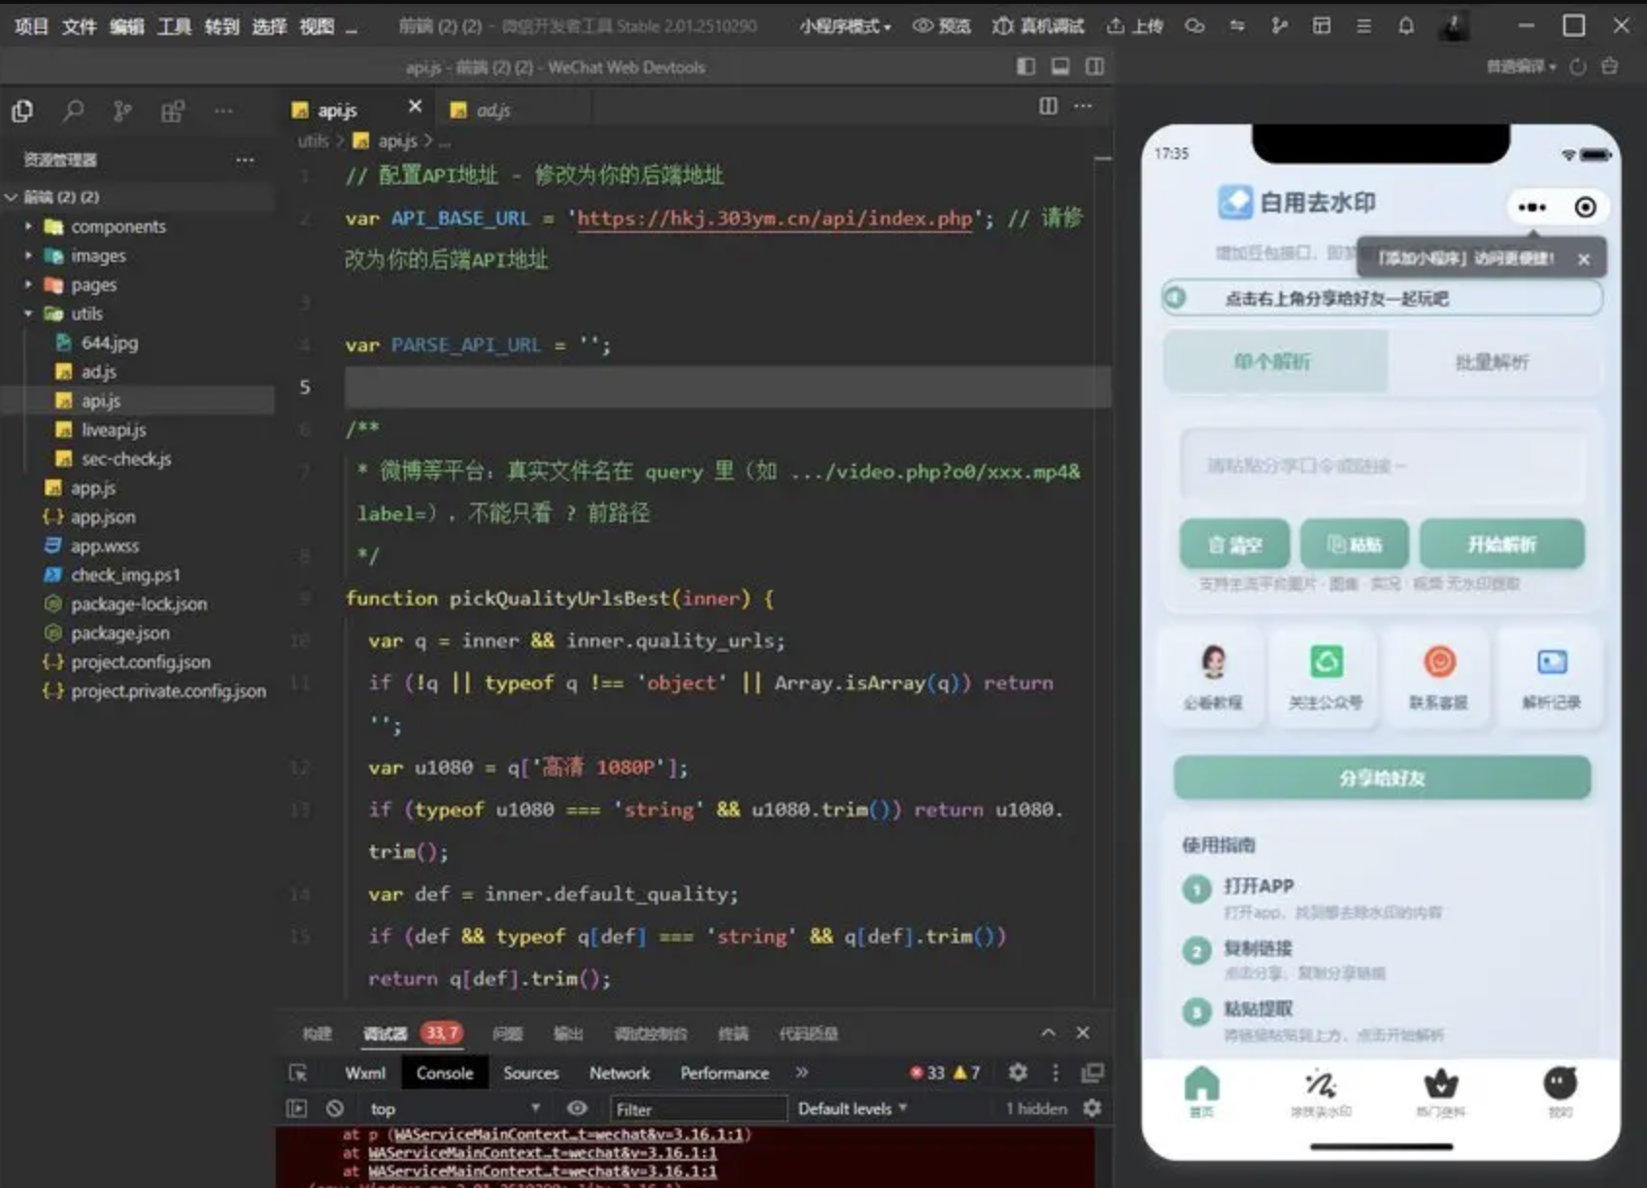Tap the 开始解析 button in simulator
The image size is (1647, 1188).
(1501, 544)
